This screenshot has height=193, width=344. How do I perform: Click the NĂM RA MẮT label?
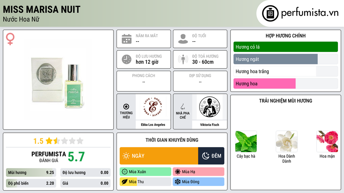point(147,36)
